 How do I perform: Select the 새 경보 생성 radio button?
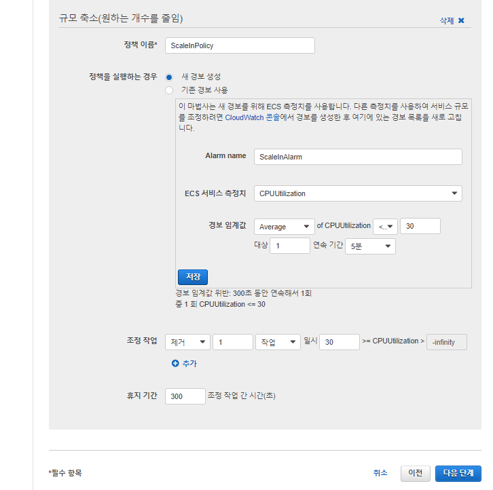click(169, 77)
